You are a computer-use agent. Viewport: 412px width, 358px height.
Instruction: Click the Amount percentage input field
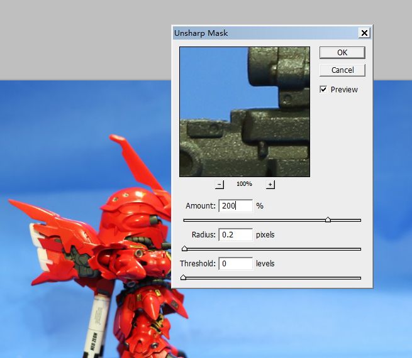[236, 205]
